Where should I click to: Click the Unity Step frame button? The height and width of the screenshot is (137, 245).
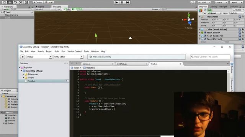click(127, 2)
